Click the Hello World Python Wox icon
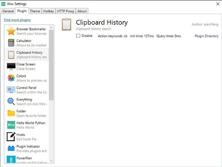222x167 pixels. tap(11, 125)
